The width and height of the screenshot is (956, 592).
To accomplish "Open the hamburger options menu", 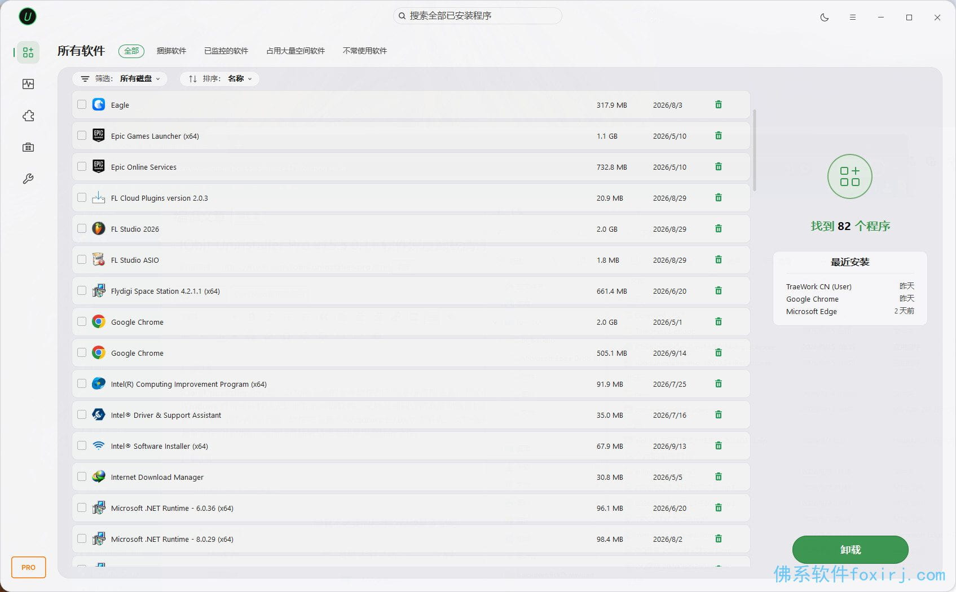I will coord(853,17).
